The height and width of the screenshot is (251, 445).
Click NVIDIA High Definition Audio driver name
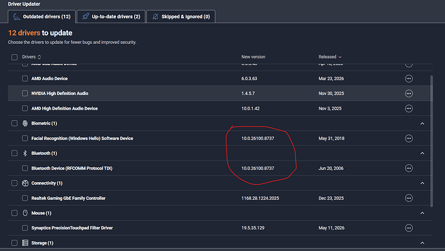coord(59,94)
